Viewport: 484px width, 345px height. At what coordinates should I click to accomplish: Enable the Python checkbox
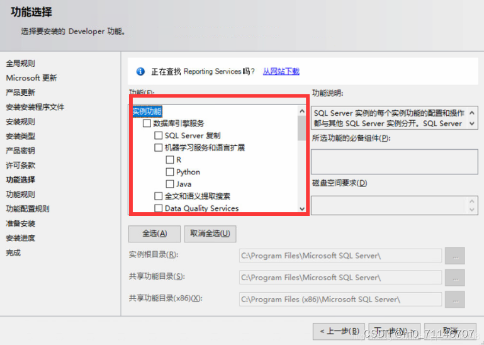click(x=170, y=172)
